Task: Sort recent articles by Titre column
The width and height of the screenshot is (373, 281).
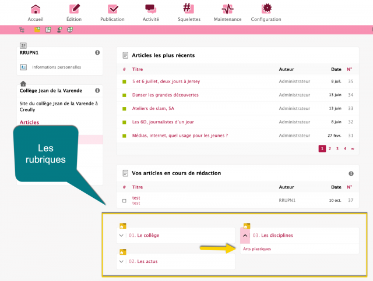Action: pos(138,69)
